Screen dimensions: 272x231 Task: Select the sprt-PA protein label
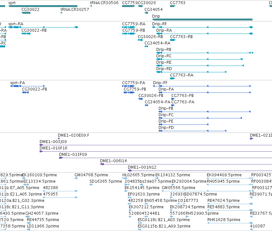tap(18, 83)
